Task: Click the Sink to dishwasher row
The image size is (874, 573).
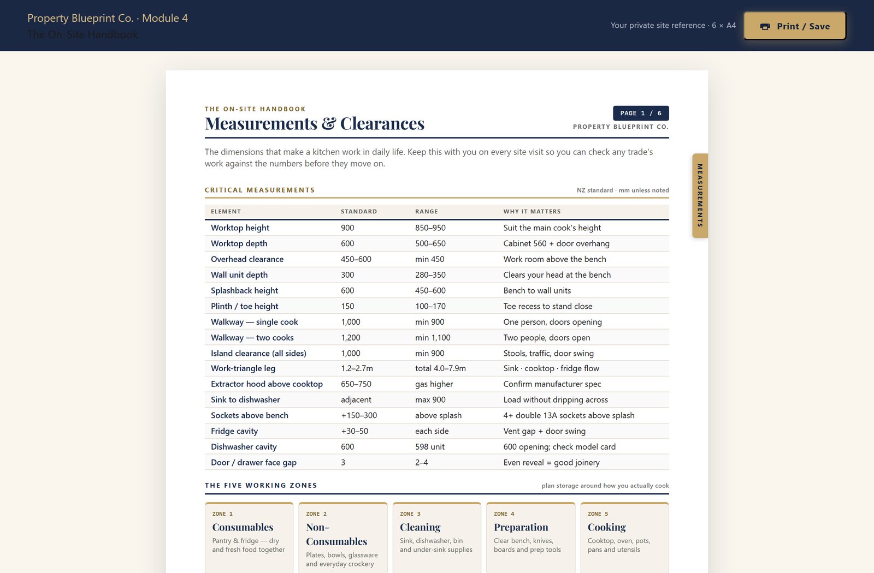Action: [x=437, y=400]
